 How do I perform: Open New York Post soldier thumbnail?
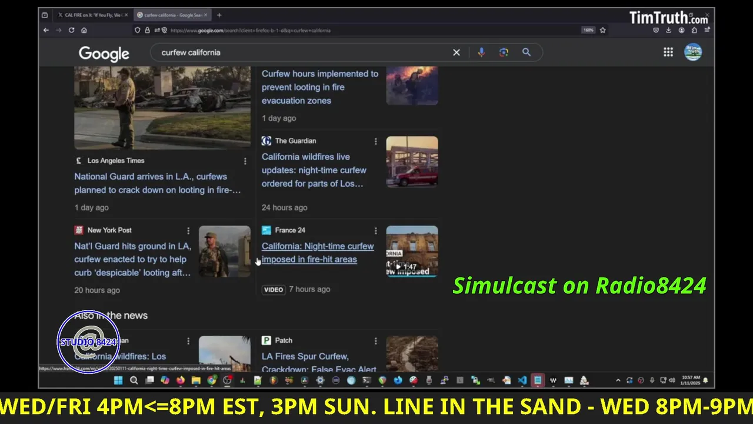[x=224, y=251]
